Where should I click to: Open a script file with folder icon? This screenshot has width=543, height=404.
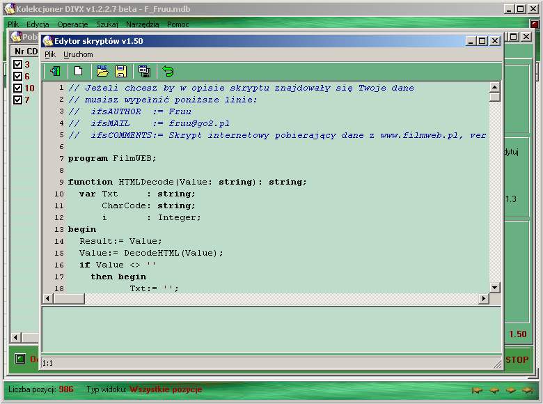tap(102, 71)
